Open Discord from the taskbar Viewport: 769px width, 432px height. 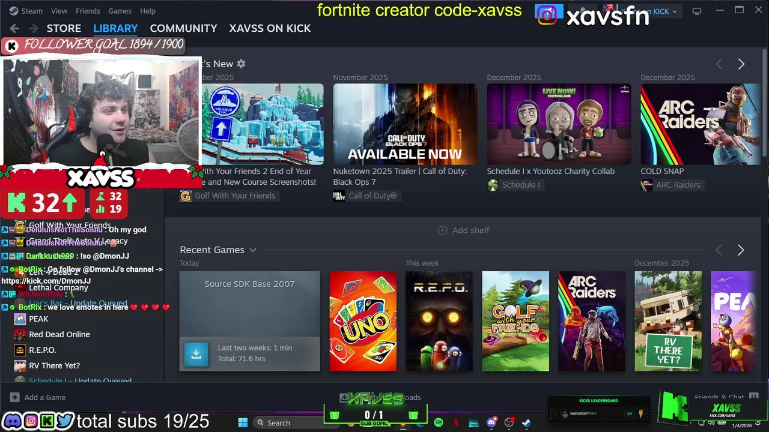pyautogui.click(x=491, y=423)
